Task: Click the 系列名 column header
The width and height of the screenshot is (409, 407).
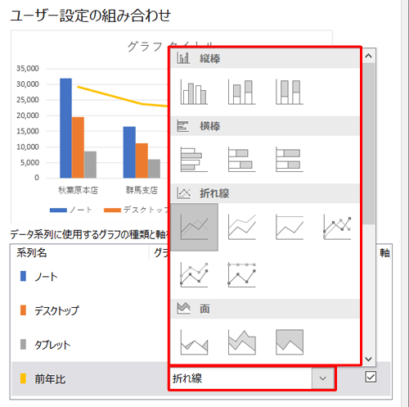Action: pyautogui.click(x=32, y=253)
